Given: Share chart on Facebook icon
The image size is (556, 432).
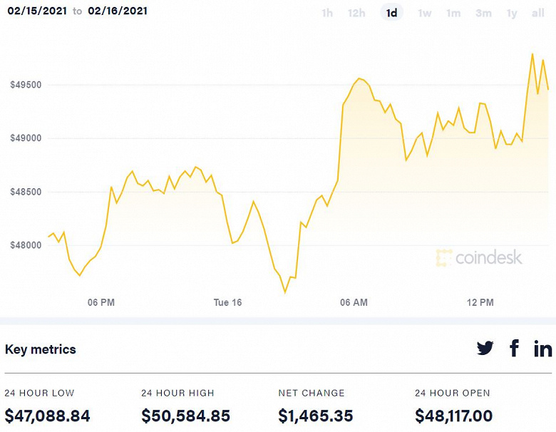Looking at the screenshot, I should click(514, 348).
